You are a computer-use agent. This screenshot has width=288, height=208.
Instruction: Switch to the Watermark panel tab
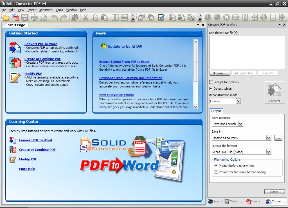(x=234, y=201)
